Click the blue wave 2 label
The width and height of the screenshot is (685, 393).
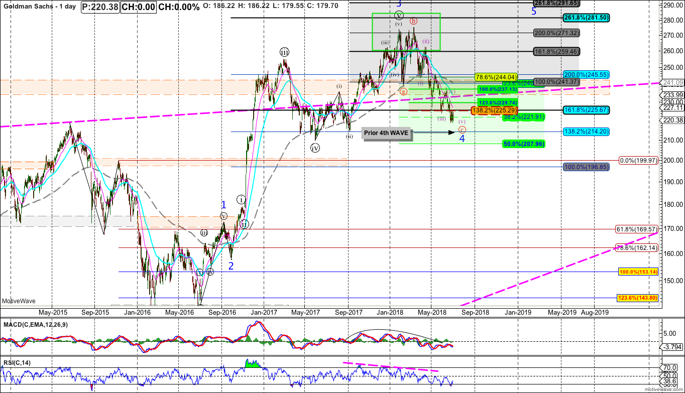point(231,266)
